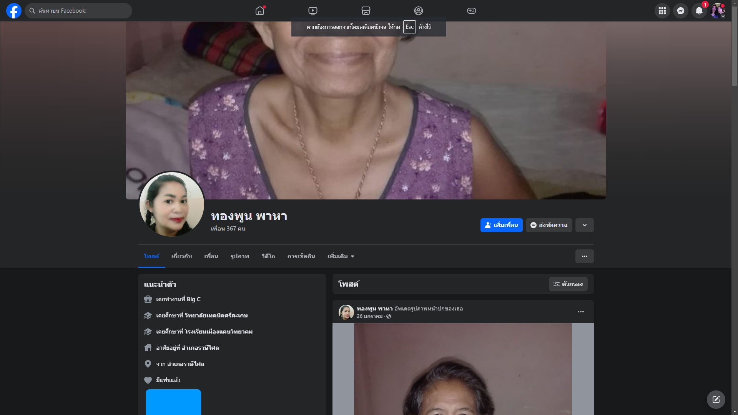
Task: Click the เพิ่มเพื่อน button
Action: pos(501,225)
